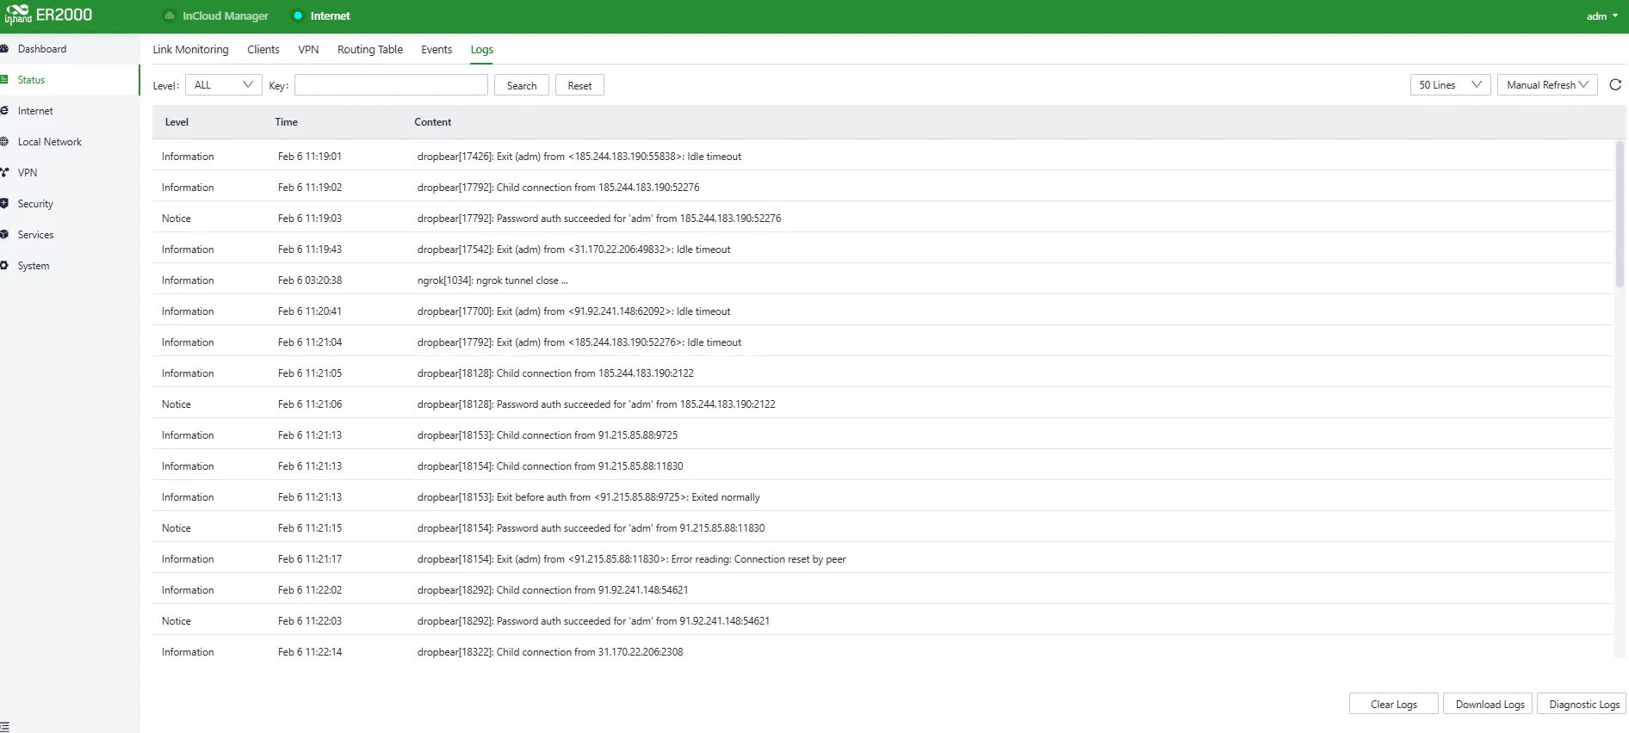The image size is (1629, 733).
Task: Select log row timed Feb 6 11:19:01
Action: click(x=883, y=157)
